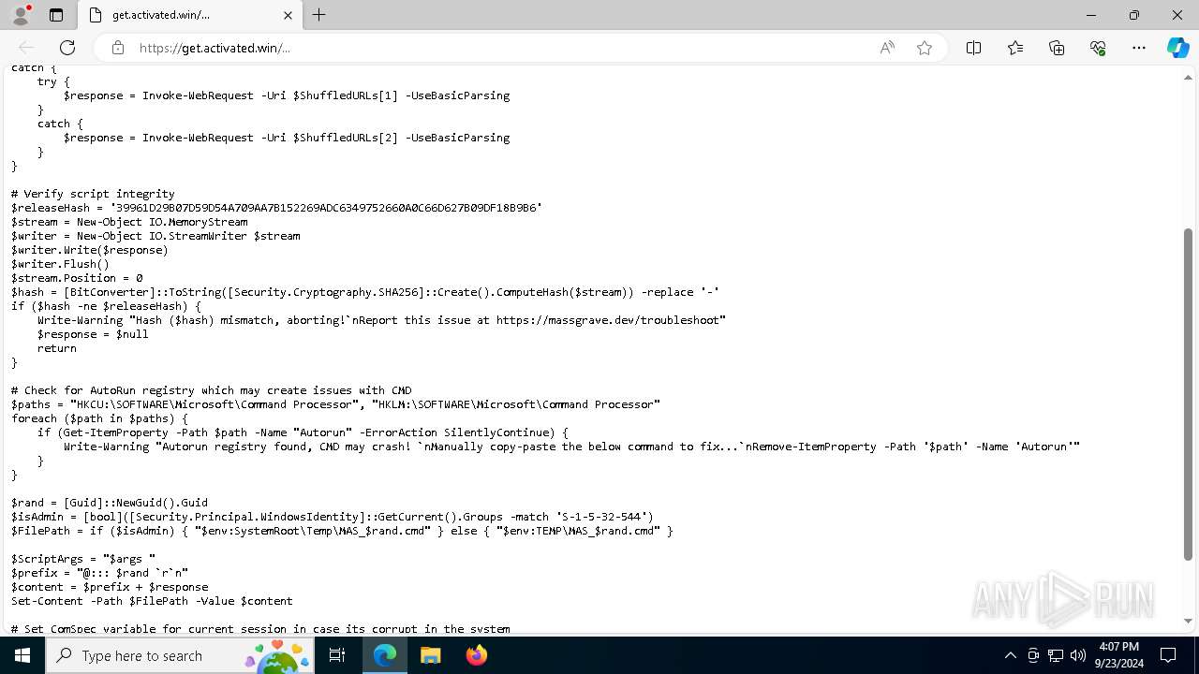Launch Firefox from the taskbar
The image size is (1199, 674).
pos(476,655)
